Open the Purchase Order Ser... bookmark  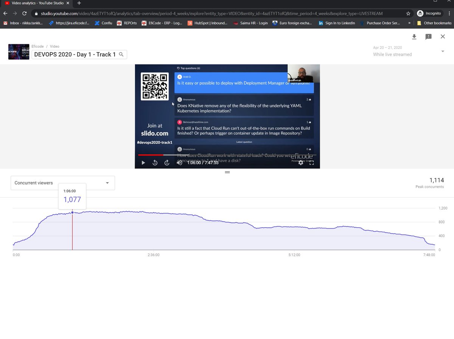pyautogui.click(x=380, y=23)
